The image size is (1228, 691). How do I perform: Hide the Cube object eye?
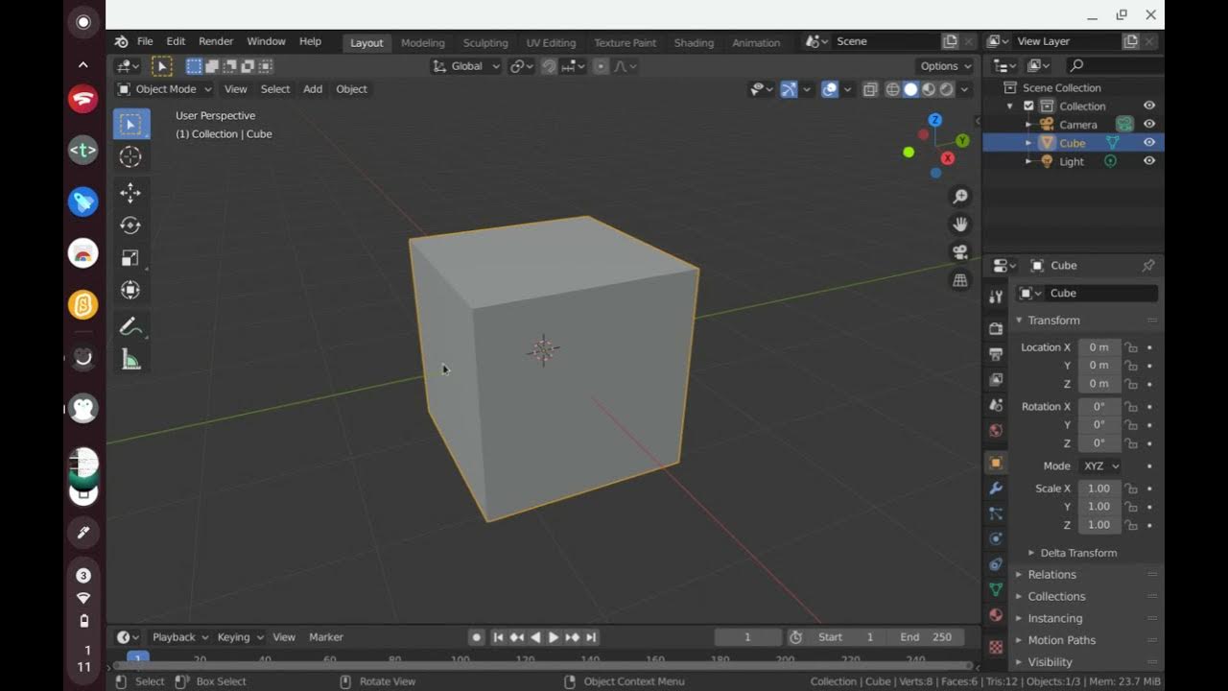1148,142
